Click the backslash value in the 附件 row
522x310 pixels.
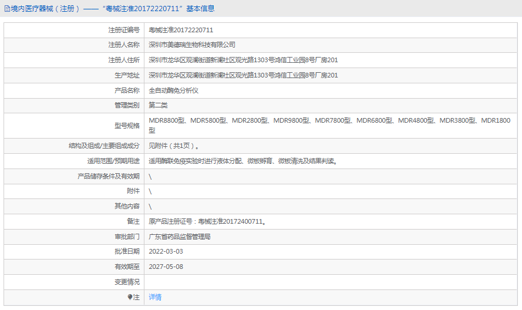pos(150,191)
